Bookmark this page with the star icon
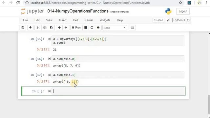The height and width of the screenshot is (118, 210). (x=180, y=3)
